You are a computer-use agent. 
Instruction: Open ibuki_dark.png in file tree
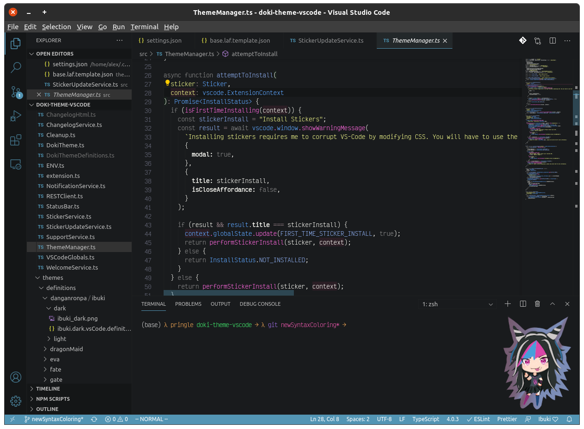(79, 318)
